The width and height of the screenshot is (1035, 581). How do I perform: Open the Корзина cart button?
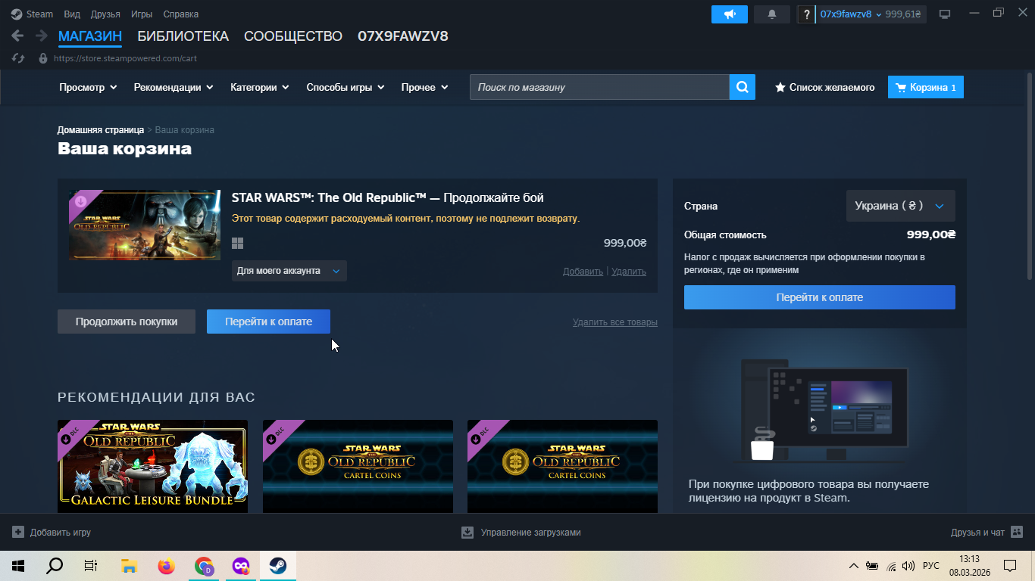tap(926, 88)
